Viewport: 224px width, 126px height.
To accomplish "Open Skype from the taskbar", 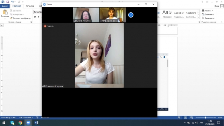I will pyautogui.click(x=12, y=123).
